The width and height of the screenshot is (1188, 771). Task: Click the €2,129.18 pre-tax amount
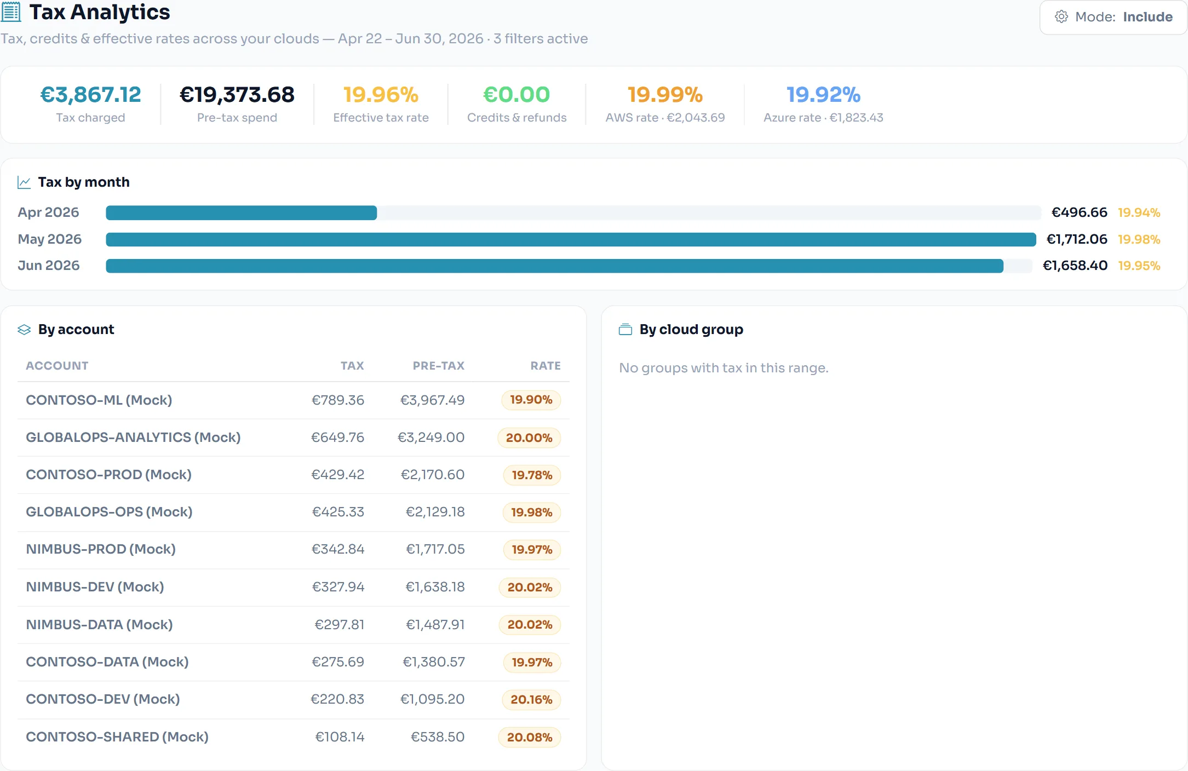435,512
